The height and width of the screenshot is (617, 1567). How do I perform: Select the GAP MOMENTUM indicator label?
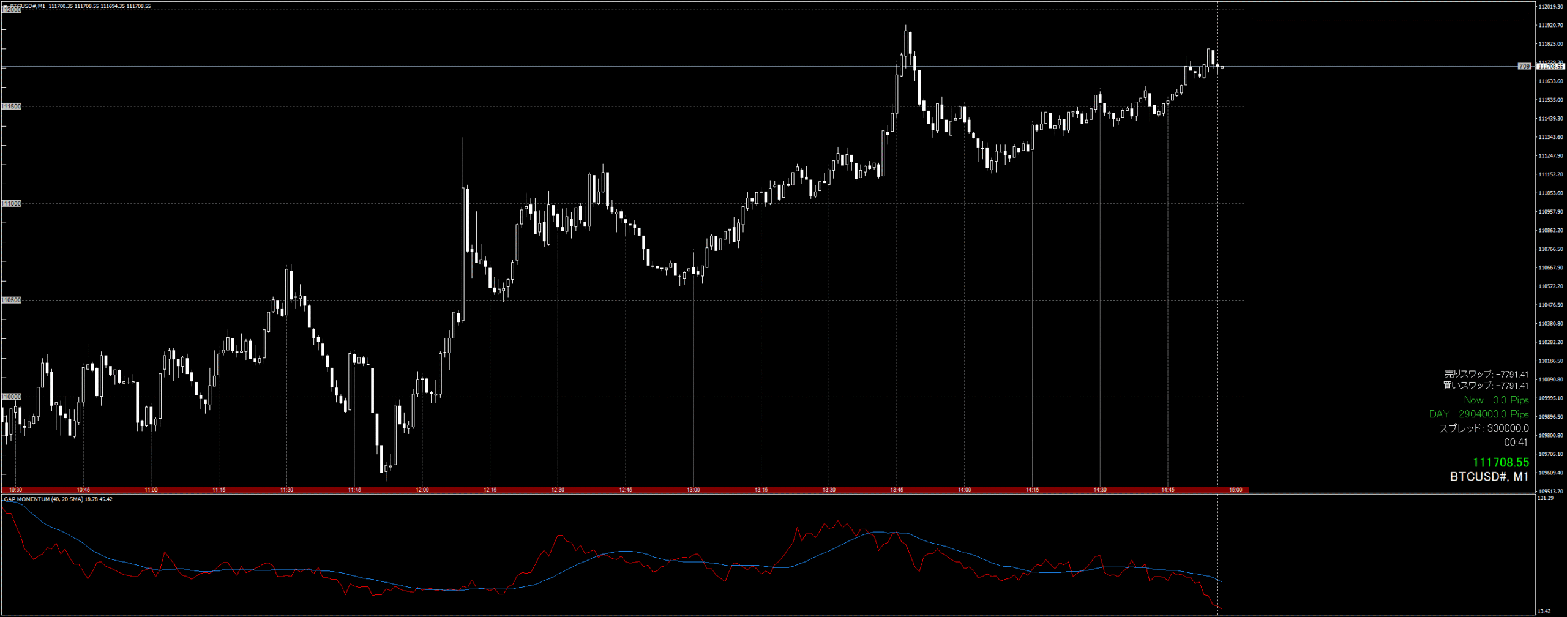58,499
